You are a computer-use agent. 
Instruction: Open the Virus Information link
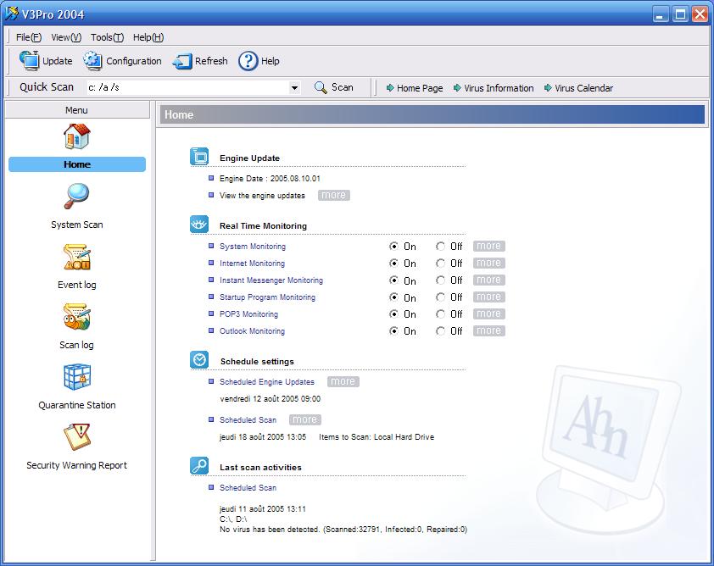point(499,88)
